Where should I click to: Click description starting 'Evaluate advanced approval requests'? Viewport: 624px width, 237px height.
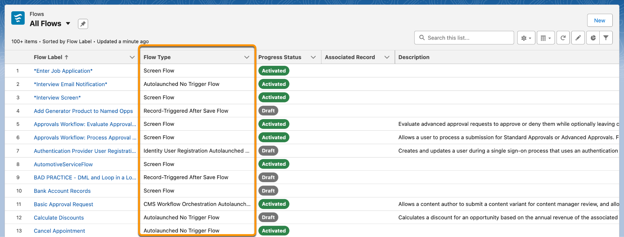coord(509,124)
